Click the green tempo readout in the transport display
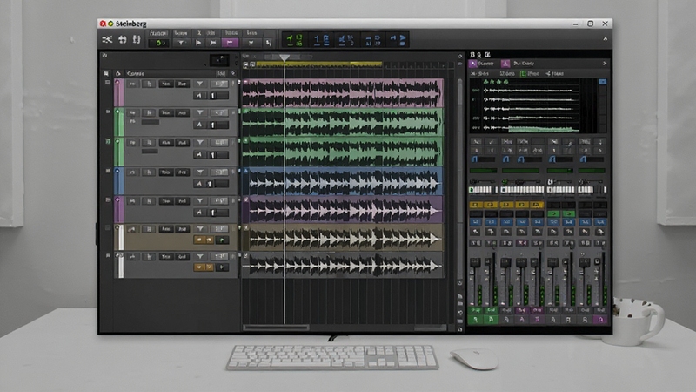Image resolution: width=696 pixels, height=392 pixels. click(294, 40)
